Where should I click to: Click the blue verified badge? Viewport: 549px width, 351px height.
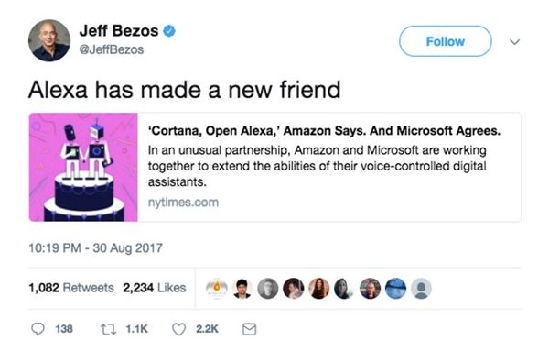(x=169, y=31)
